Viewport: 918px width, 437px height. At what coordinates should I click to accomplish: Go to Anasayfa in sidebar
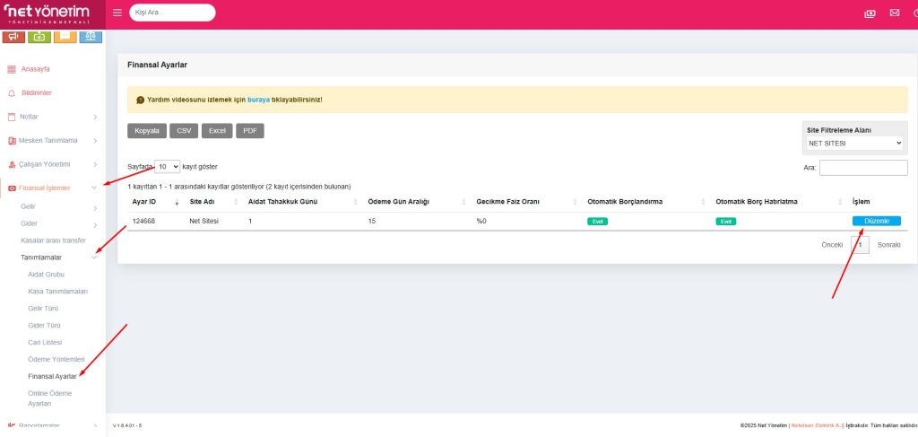35,69
